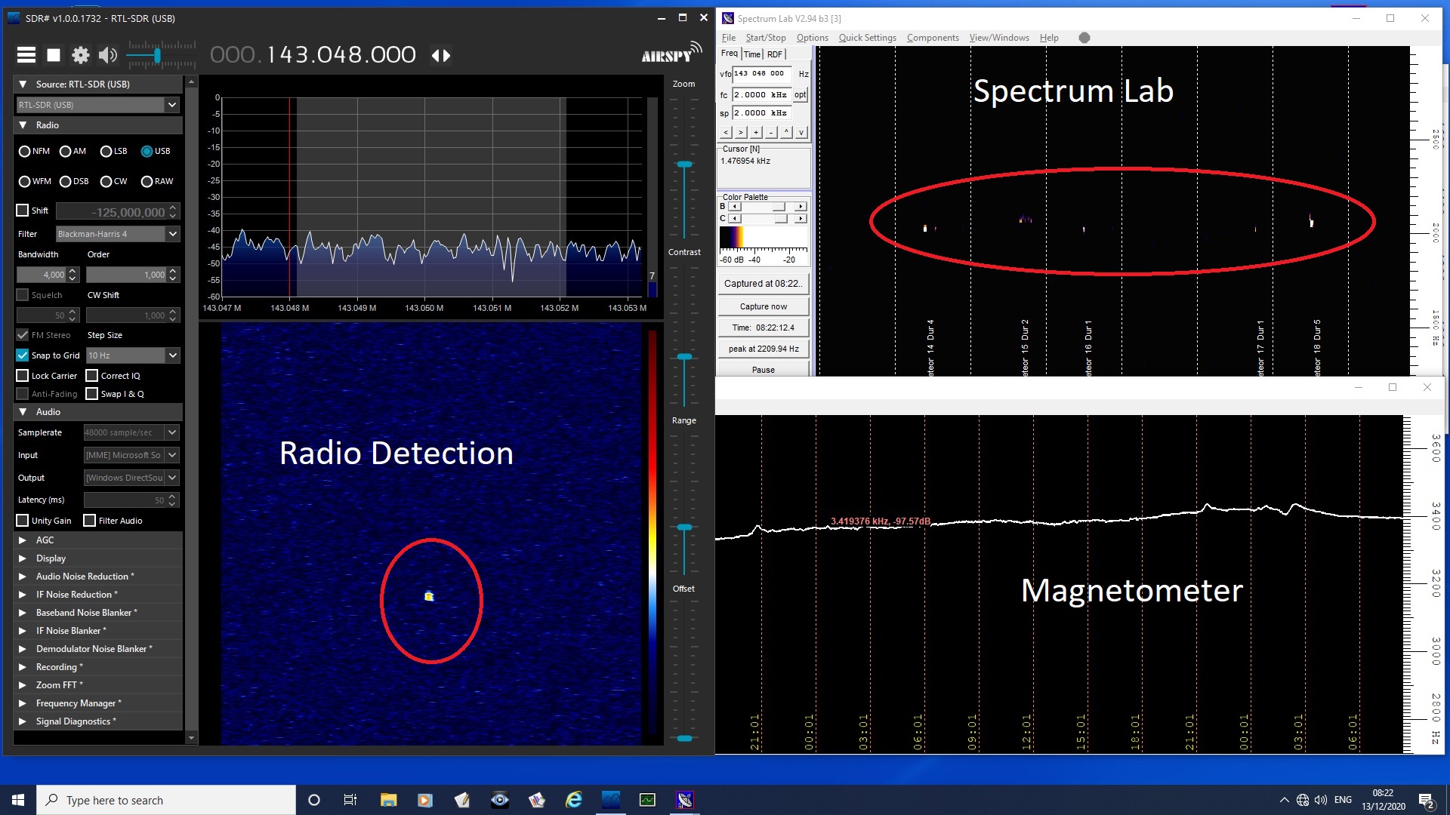Enable Lock Carrier checkbox

(23, 376)
